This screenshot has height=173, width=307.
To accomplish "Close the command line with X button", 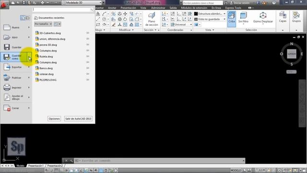I will 66,161.
